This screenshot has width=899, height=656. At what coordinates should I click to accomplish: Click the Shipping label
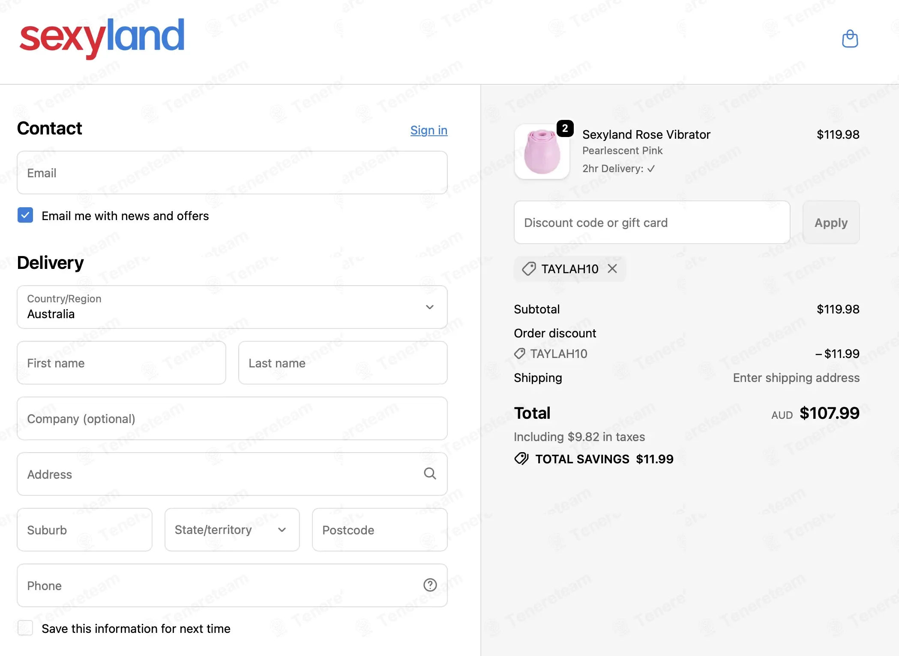(x=538, y=378)
